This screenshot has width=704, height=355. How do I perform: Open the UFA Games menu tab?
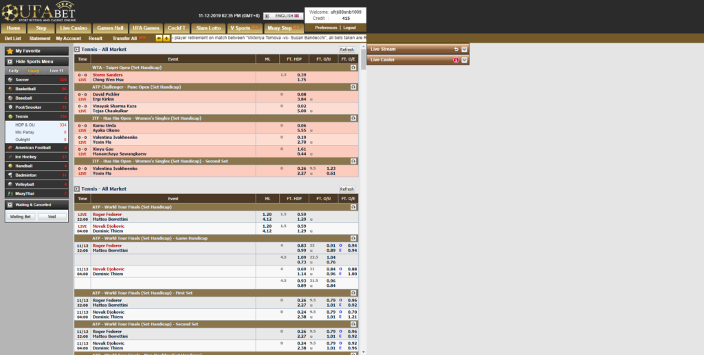pyautogui.click(x=146, y=28)
